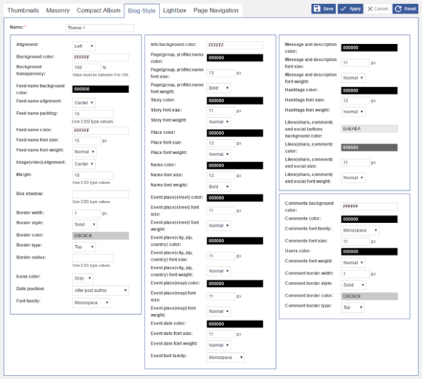Click the Event date font size field
The height and width of the screenshot is (379, 422).
(220, 334)
